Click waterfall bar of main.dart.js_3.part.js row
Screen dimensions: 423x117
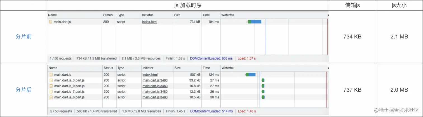click(263, 80)
